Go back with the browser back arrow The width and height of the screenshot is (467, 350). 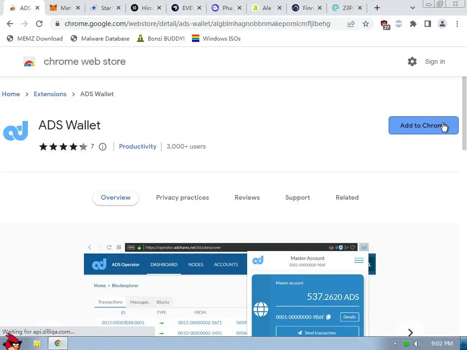pos(10,24)
